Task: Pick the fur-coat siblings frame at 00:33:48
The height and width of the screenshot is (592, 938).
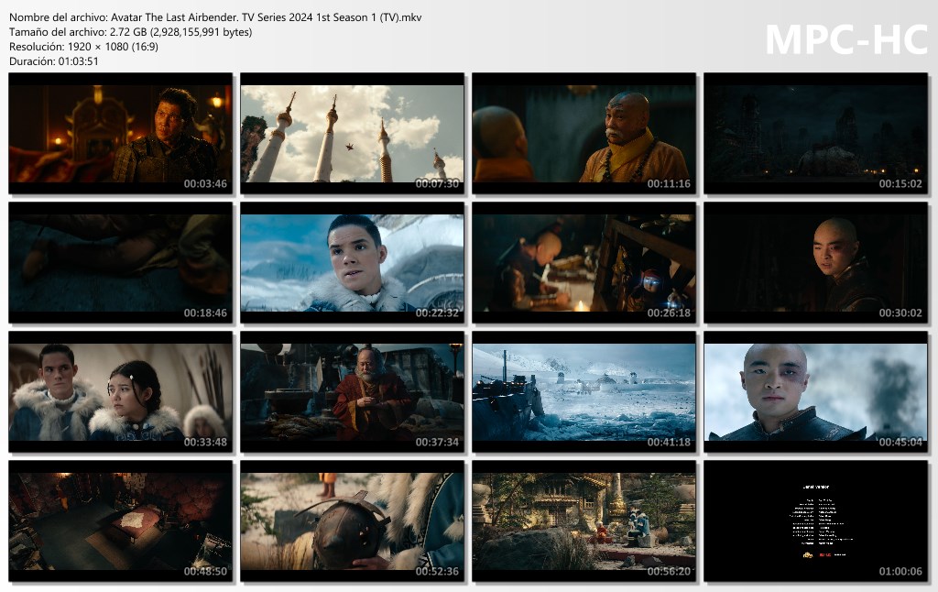Action: 120,391
